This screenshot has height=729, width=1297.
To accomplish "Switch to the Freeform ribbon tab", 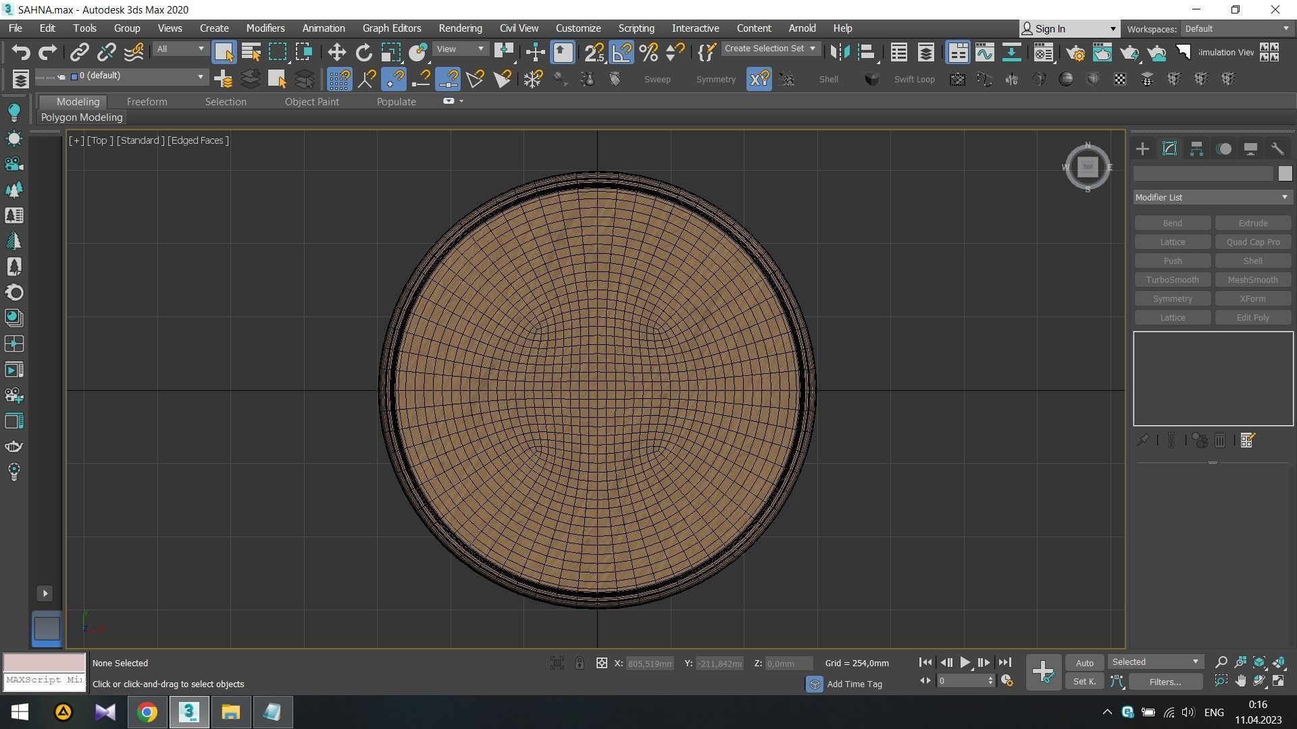I will point(147,101).
